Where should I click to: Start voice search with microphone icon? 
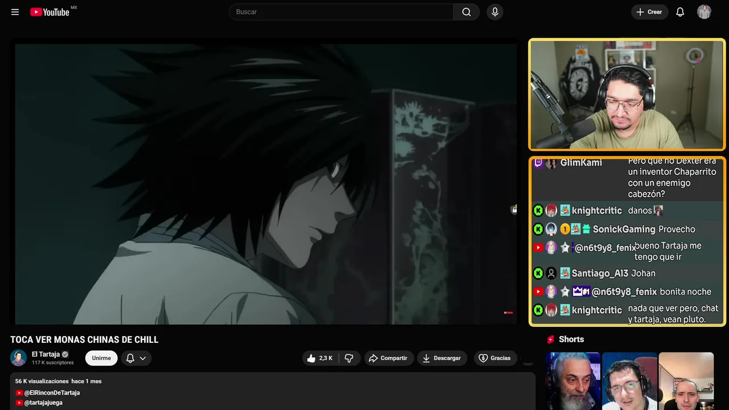click(495, 12)
